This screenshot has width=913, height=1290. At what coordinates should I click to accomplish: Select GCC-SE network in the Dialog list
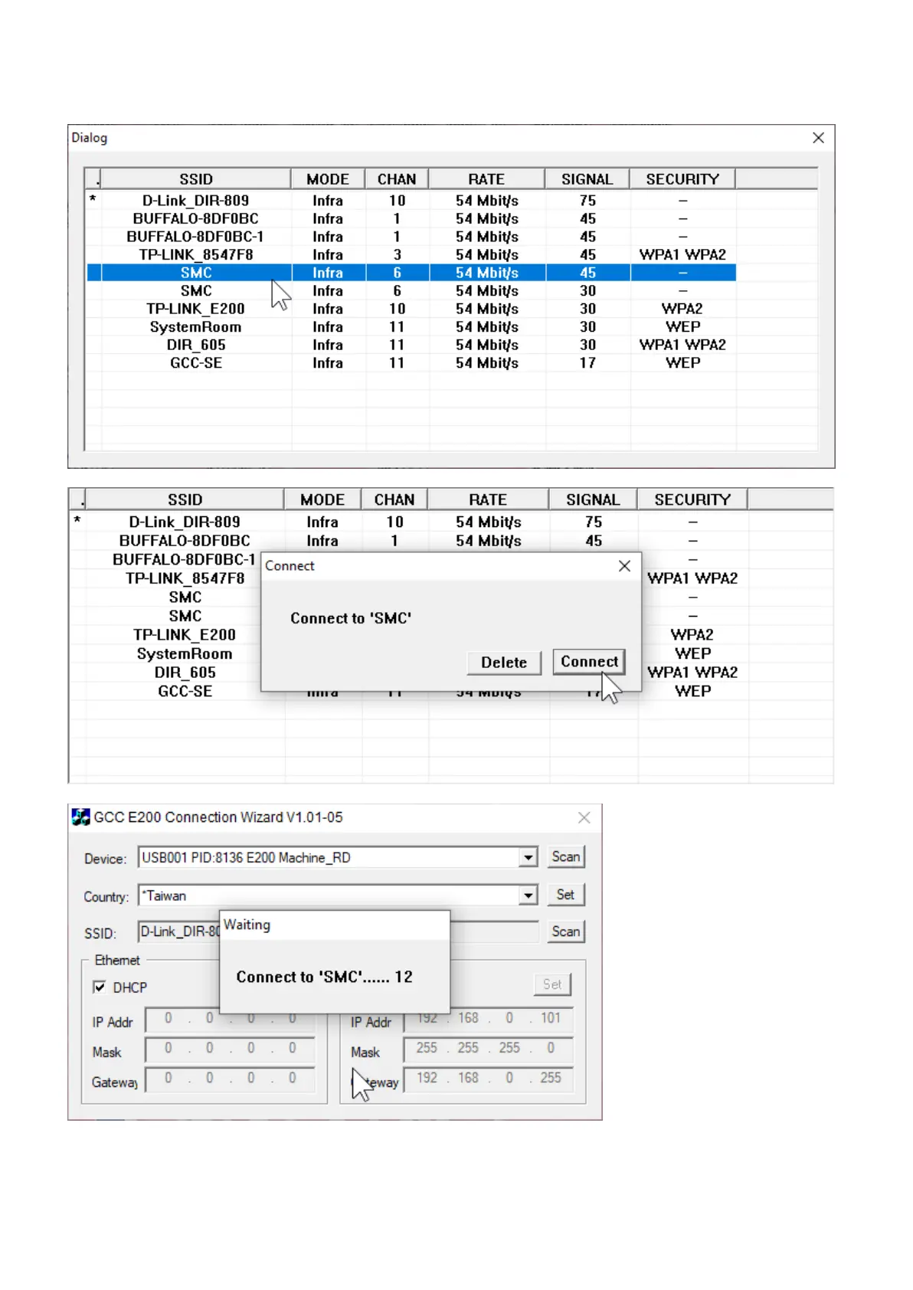pos(196,363)
